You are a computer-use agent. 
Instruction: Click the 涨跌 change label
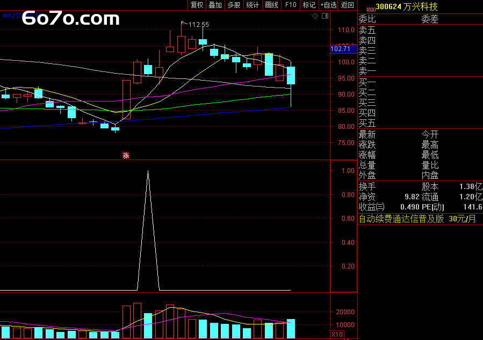pyautogui.click(x=367, y=144)
